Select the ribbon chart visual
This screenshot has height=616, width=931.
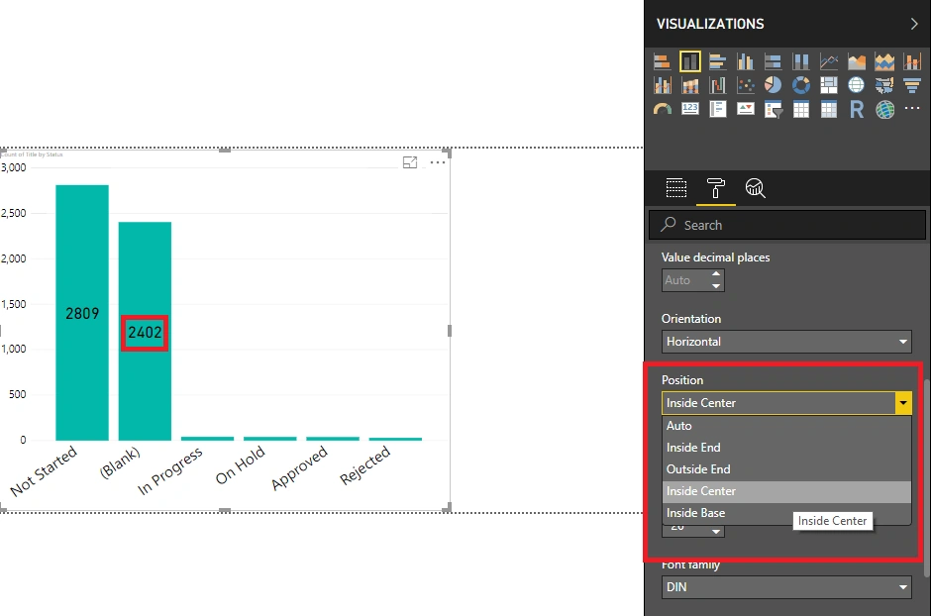[x=690, y=85]
